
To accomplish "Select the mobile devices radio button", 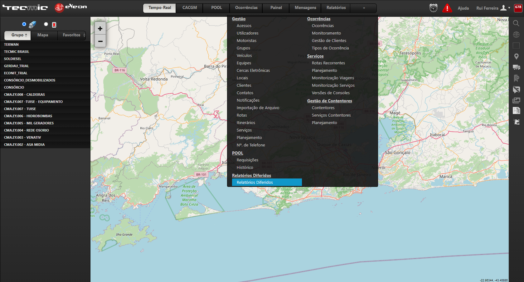I will click(x=46, y=24).
